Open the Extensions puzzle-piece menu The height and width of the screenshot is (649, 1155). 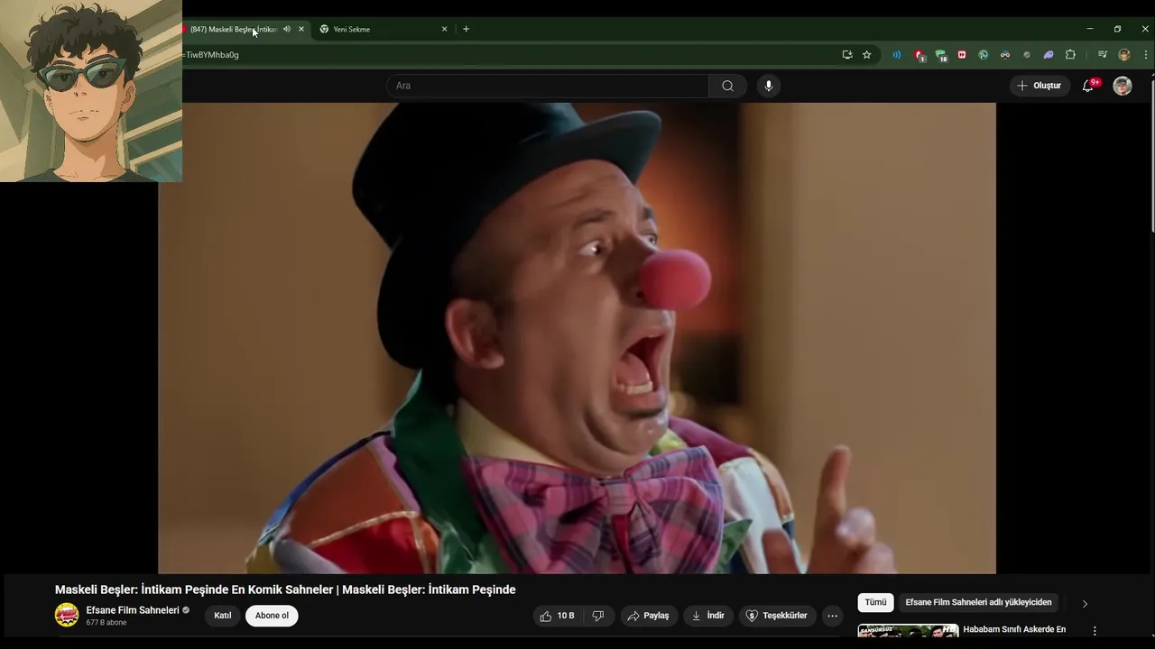1070,55
